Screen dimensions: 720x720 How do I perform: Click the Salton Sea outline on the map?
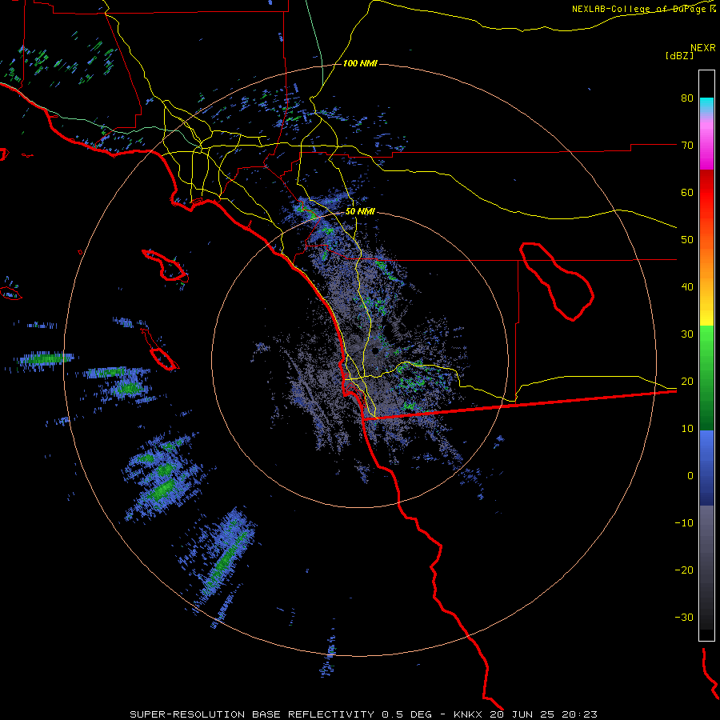(557, 282)
